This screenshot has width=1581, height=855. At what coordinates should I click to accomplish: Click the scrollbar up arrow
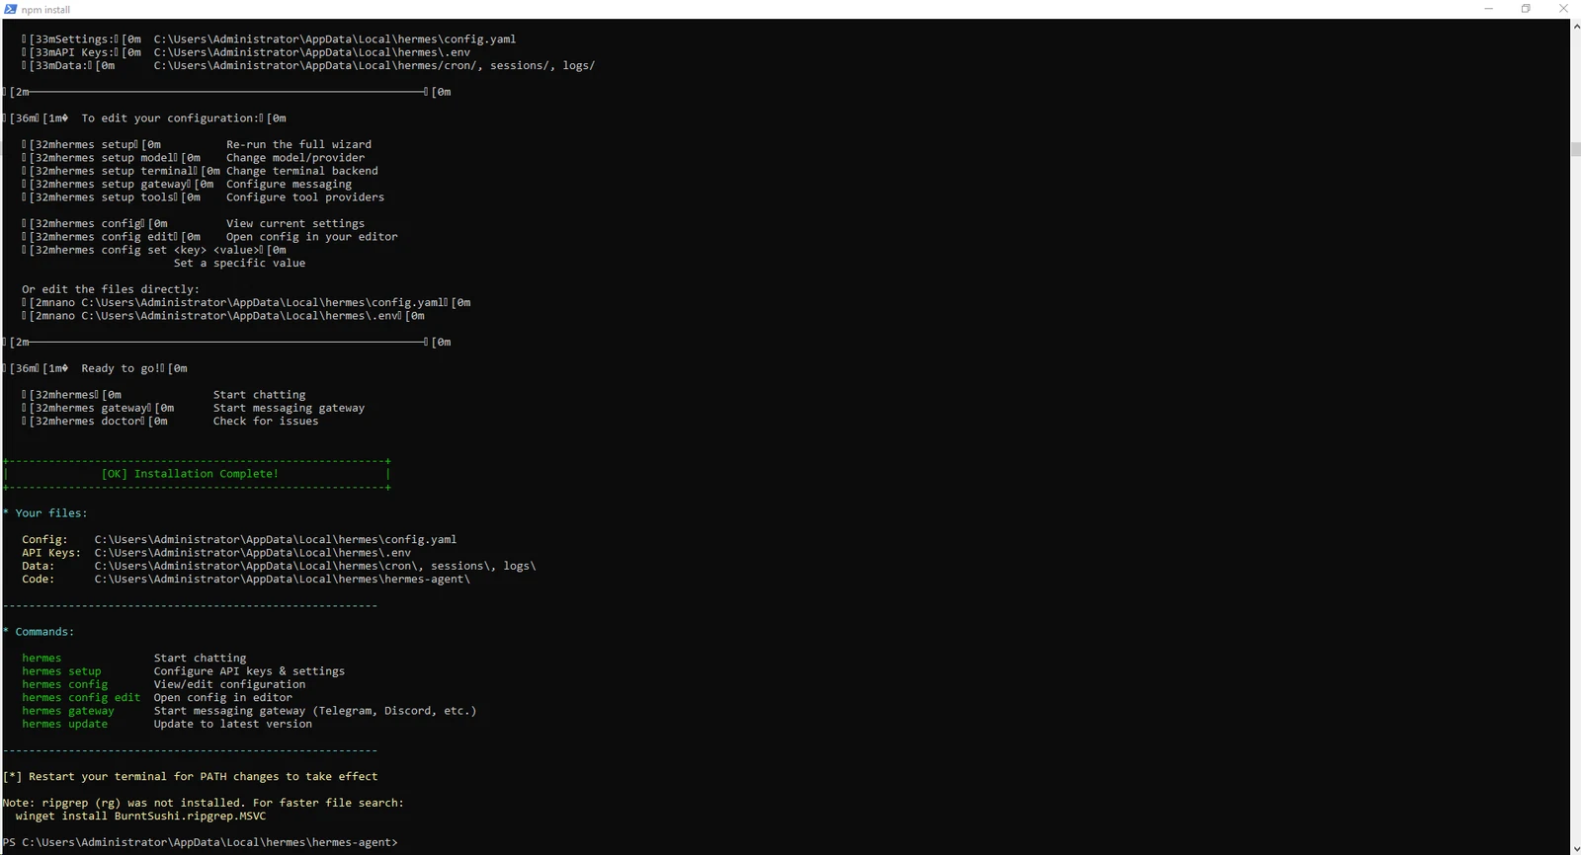[x=1575, y=27]
